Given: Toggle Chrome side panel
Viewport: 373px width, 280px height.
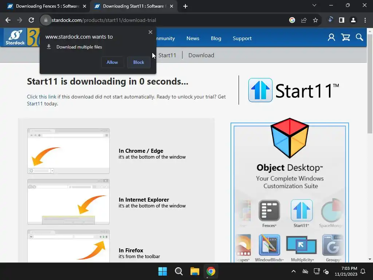Looking at the screenshot, I should click(x=342, y=20).
